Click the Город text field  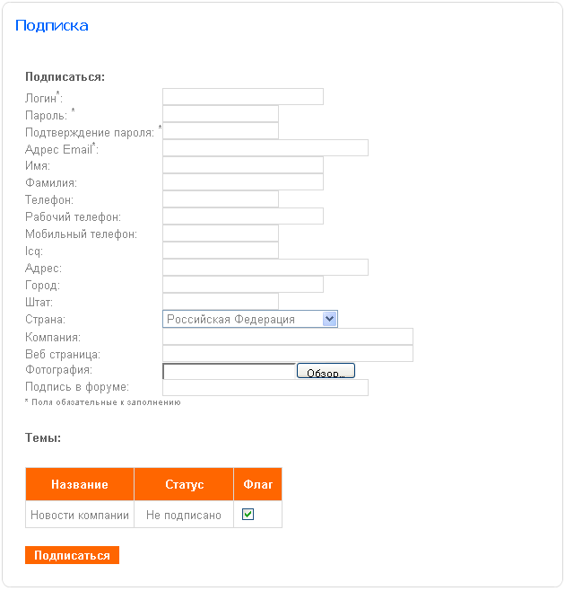242,285
